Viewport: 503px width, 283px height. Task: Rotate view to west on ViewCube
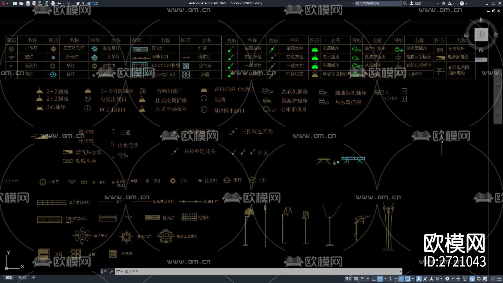click(x=466, y=35)
